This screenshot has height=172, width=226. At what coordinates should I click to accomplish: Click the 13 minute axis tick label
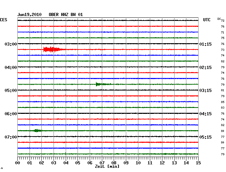(174, 163)
